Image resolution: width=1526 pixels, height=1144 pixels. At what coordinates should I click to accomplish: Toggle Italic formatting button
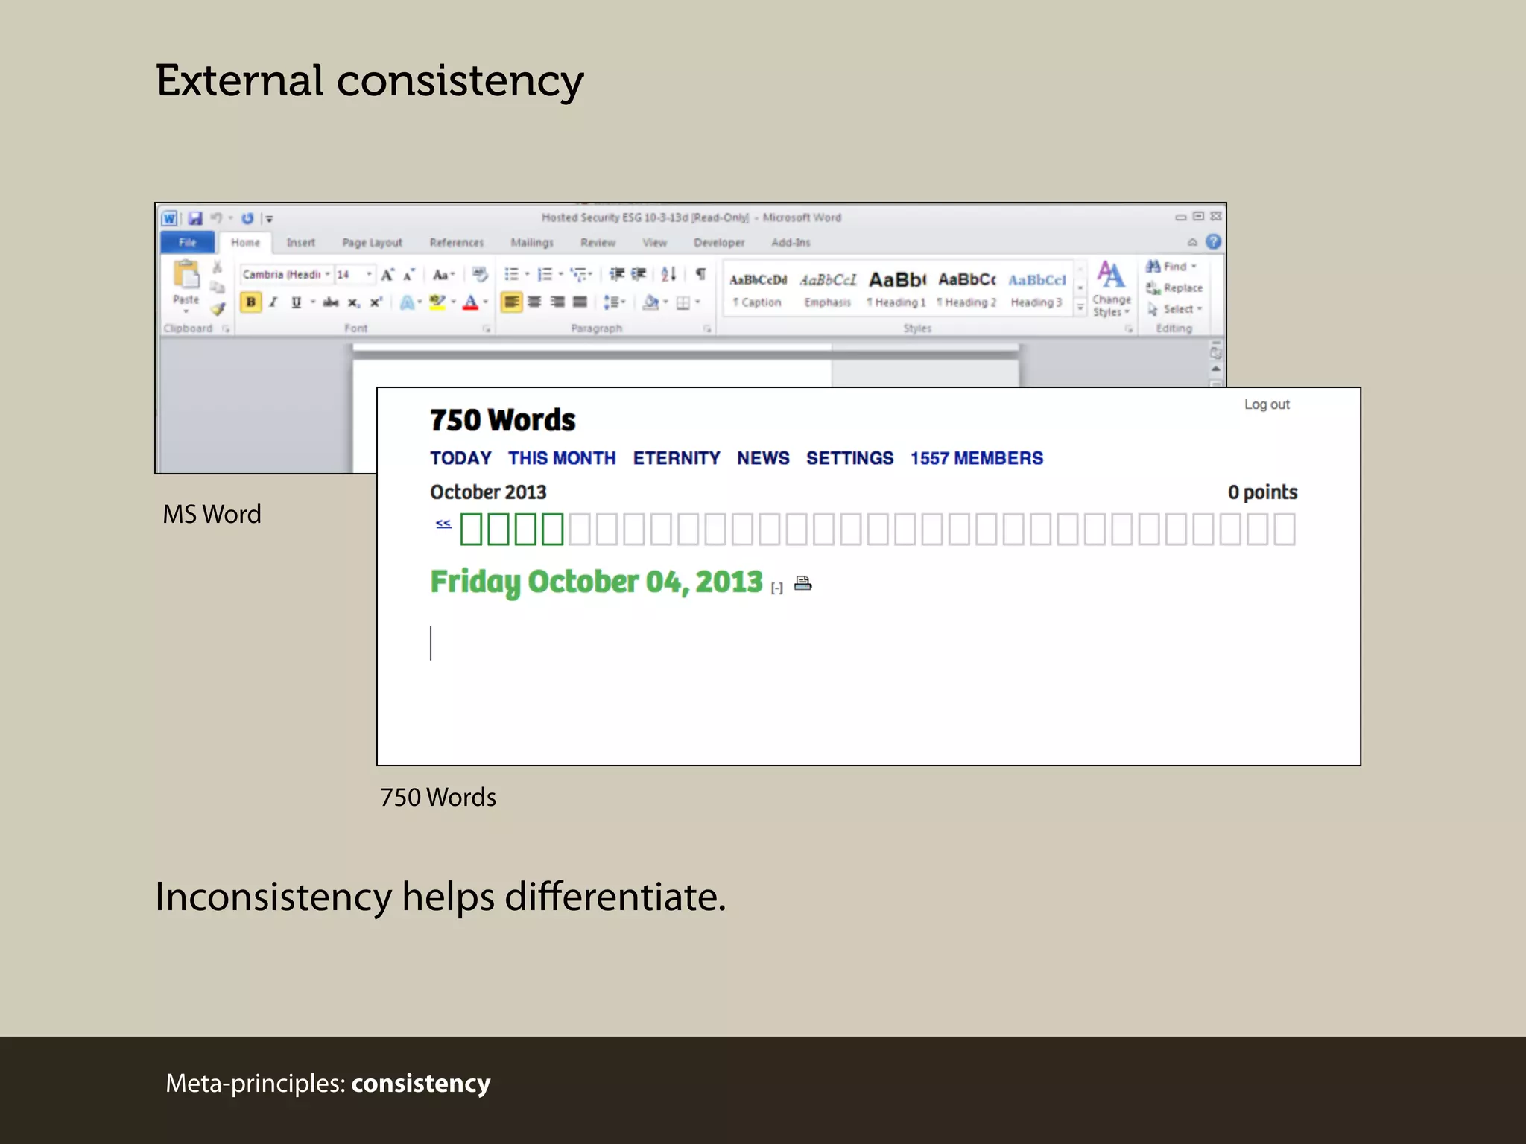[273, 302]
